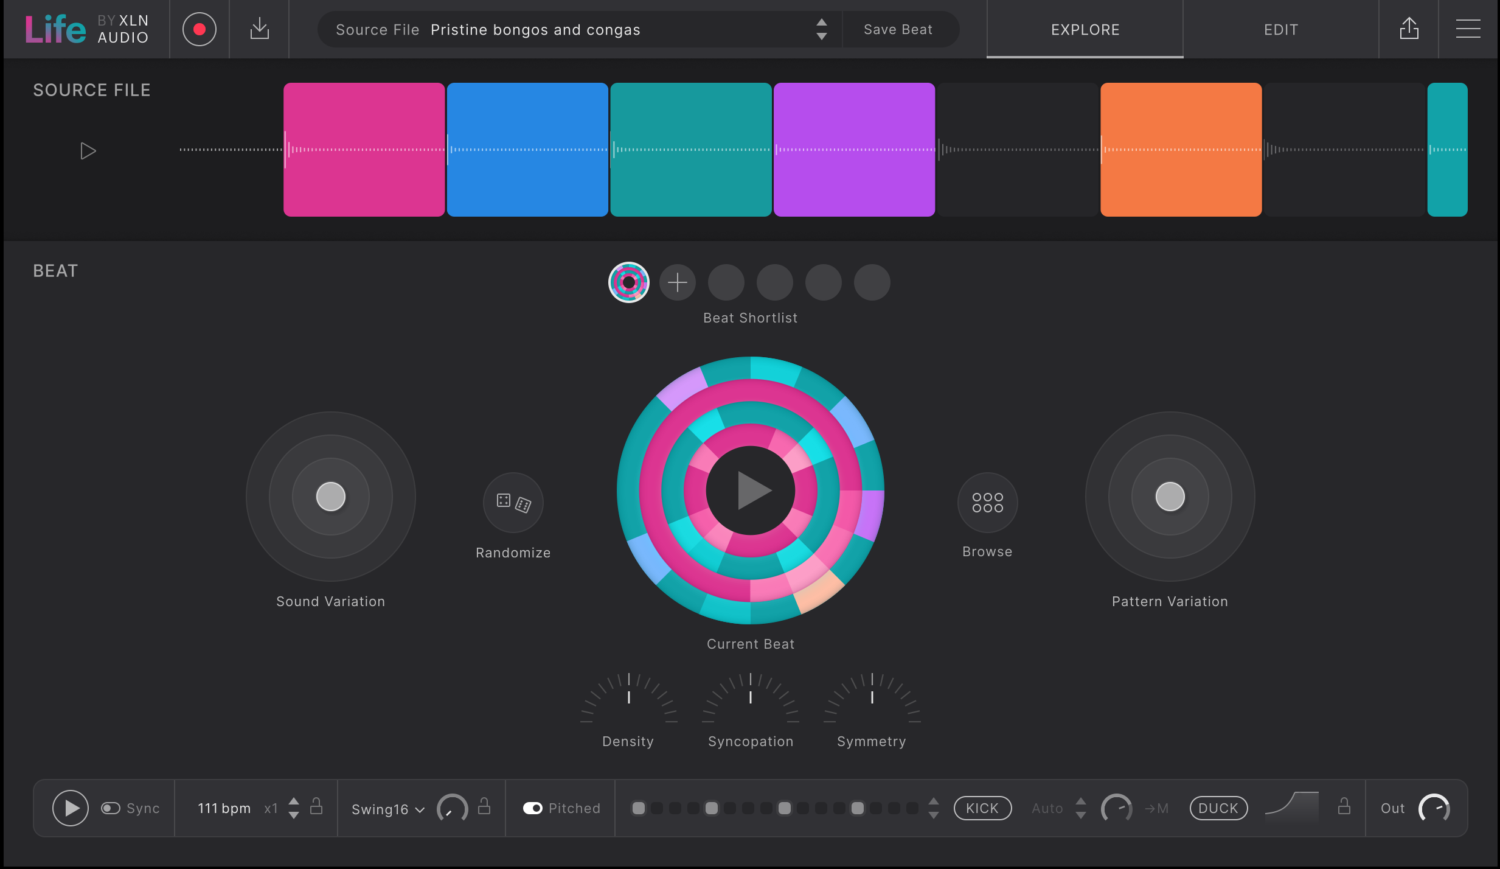Open the import/download icon next to record
The width and height of the screenshot is (1500, 869).
259,29
